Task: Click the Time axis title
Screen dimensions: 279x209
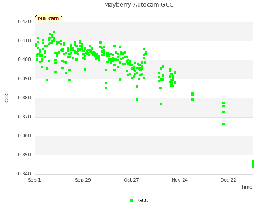Action: tap(247, 187)
